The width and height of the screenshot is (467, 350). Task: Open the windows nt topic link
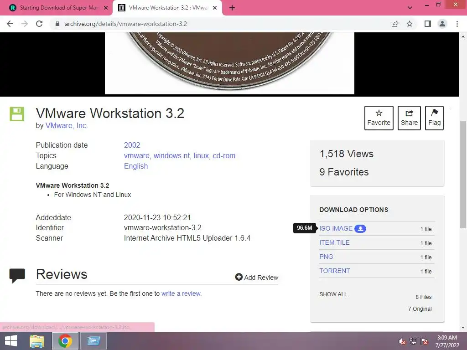tap(171, 155)
